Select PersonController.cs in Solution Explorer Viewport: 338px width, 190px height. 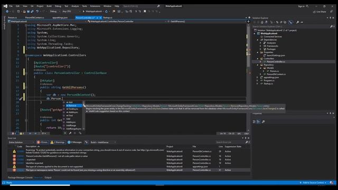pos(276,62)
